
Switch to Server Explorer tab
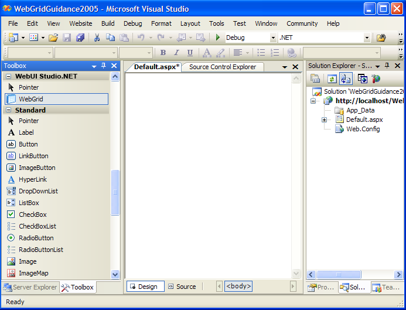[30, 287]
